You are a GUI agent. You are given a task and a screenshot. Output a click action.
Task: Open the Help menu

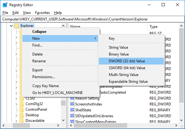point(58,13)
